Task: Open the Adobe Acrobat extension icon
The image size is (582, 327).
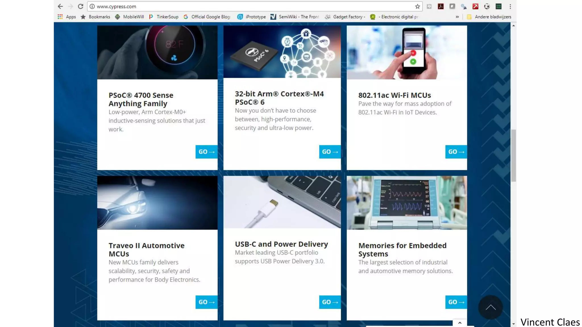Action: point(440,6)
